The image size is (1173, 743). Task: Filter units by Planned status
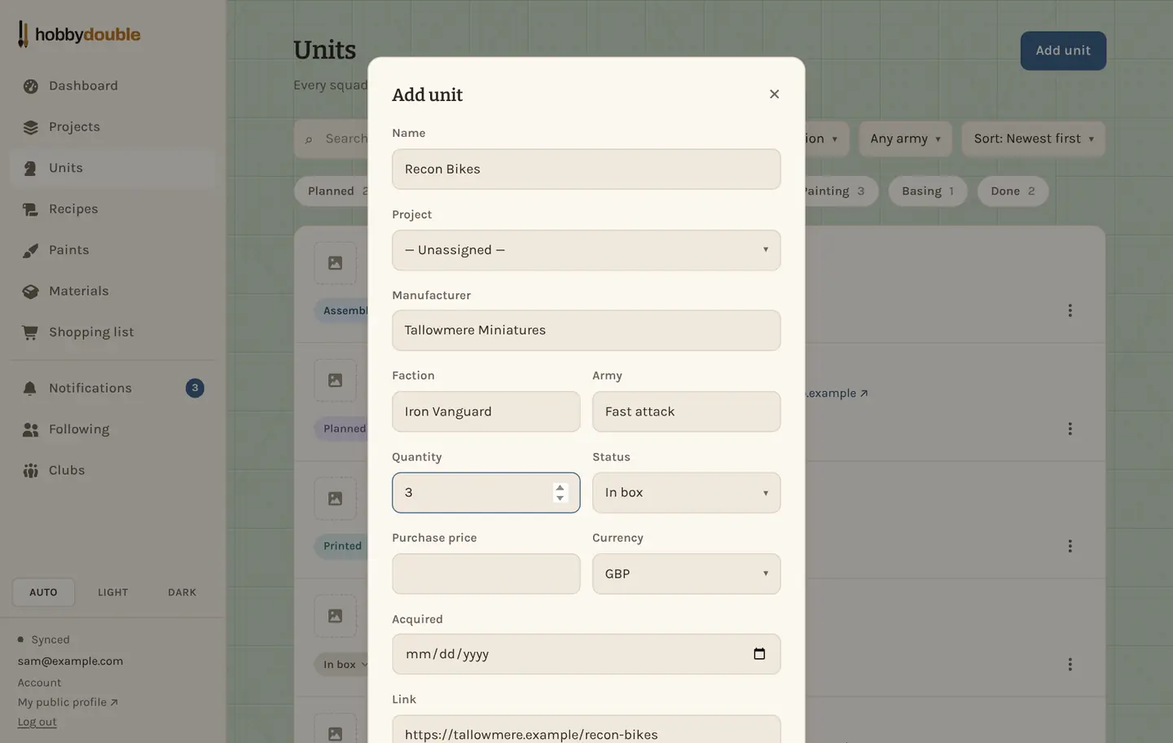(332, 191)
